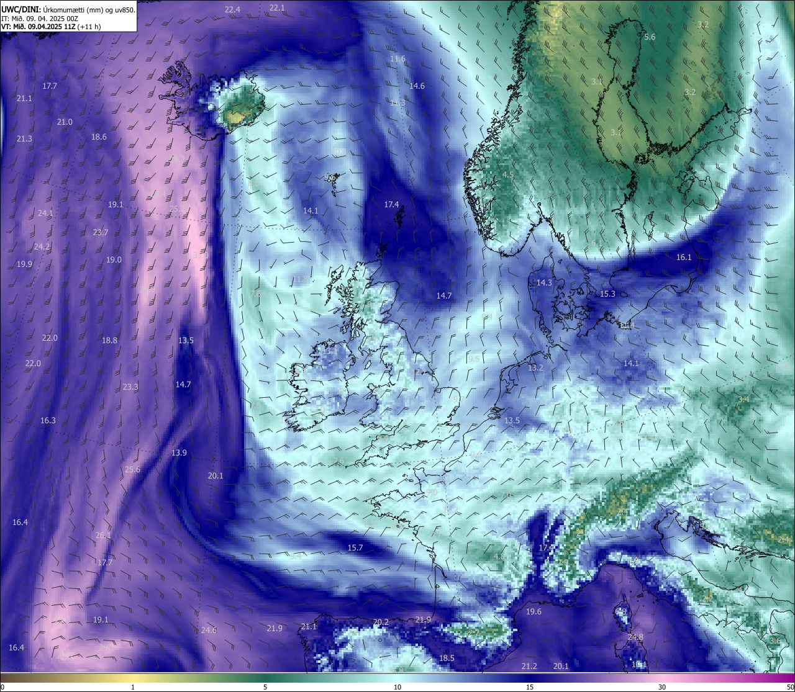Click the 24.1 value on the map

[45, 213]
